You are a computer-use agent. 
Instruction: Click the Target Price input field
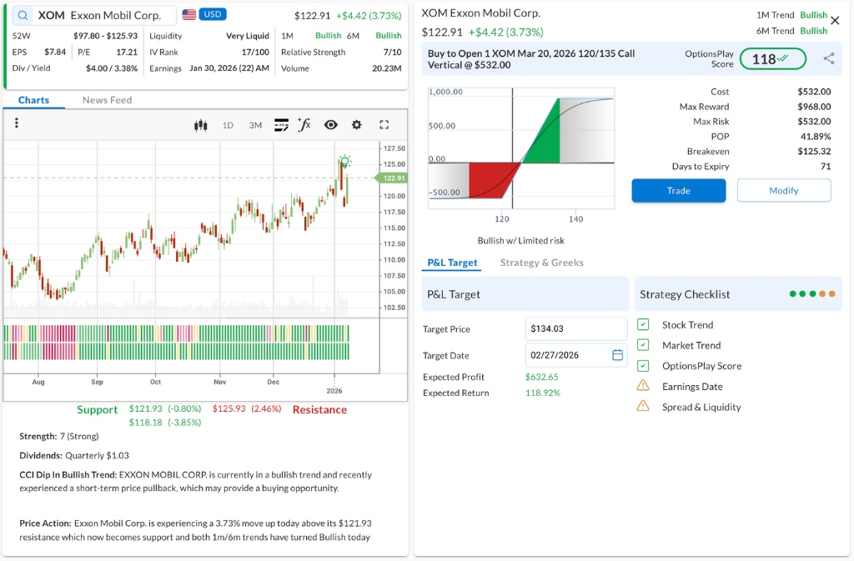click(575, 328)
